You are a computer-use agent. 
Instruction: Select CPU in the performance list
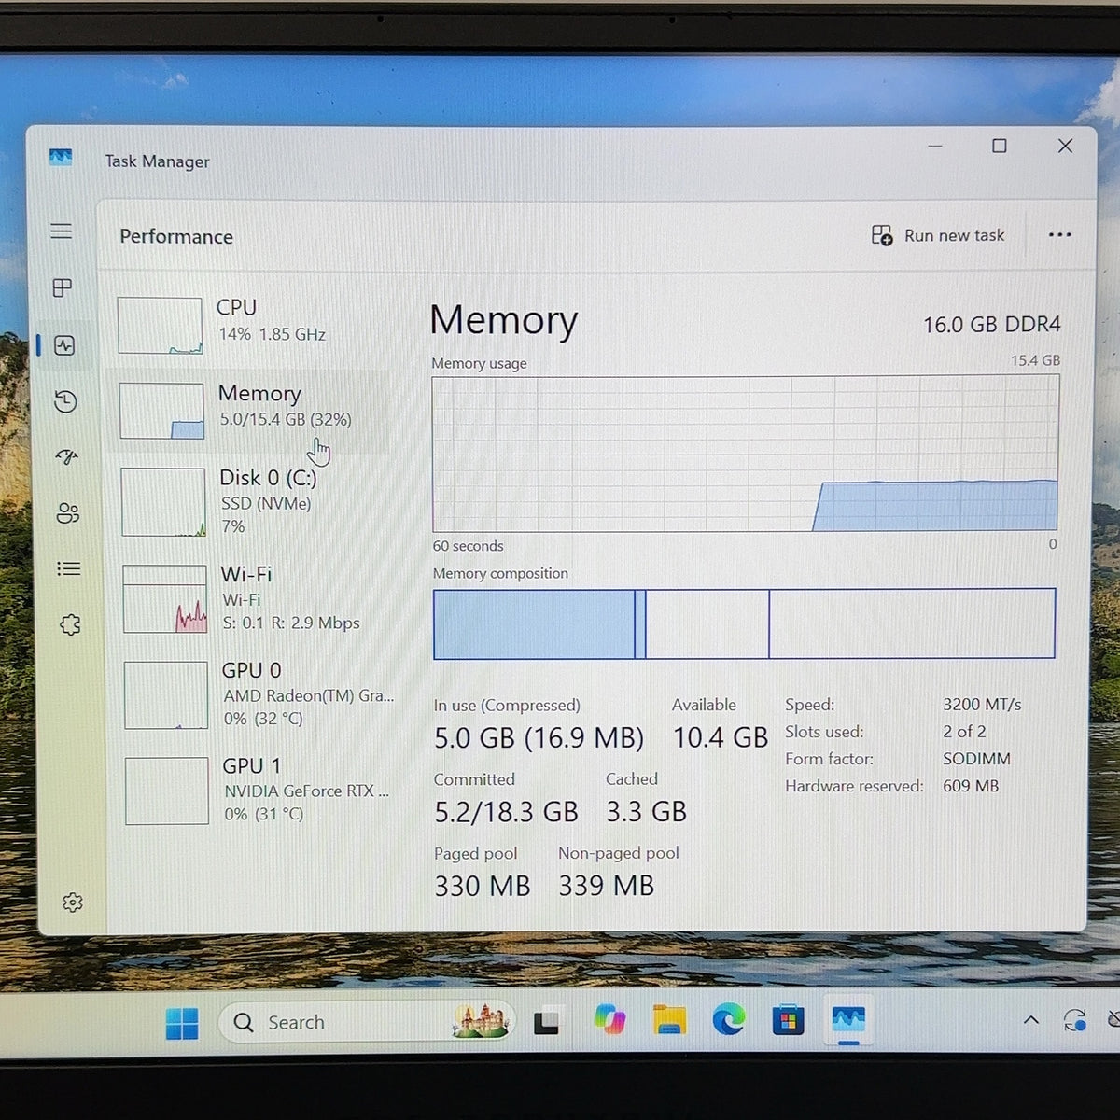[x=252, y=325]
